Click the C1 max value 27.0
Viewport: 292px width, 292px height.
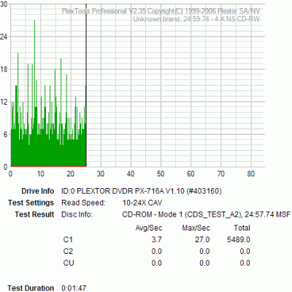click(202, 239)
